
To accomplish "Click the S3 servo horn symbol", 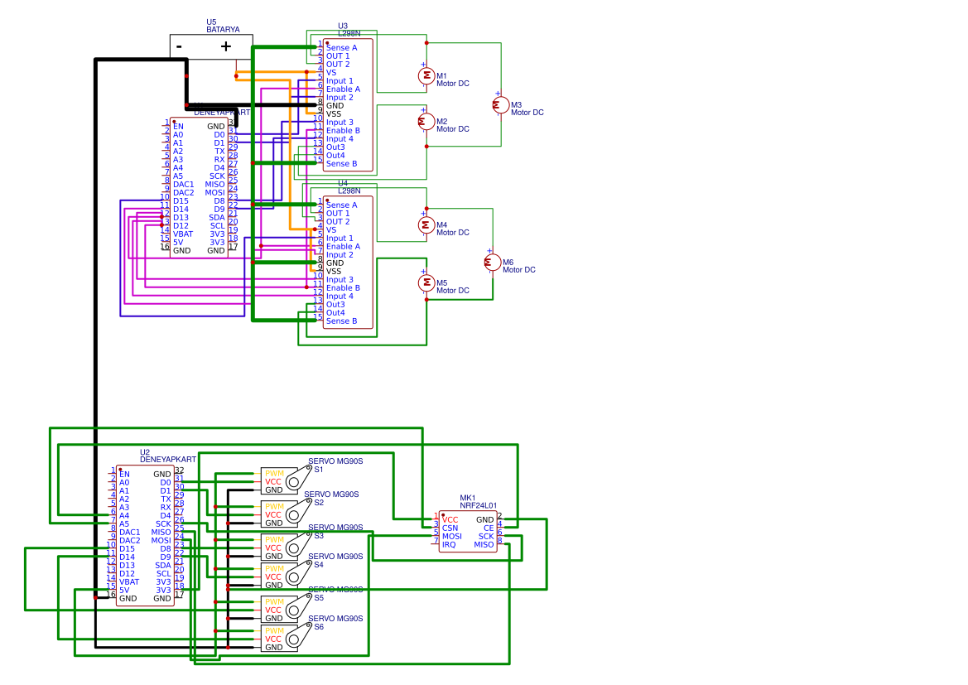I will point(299,545).
